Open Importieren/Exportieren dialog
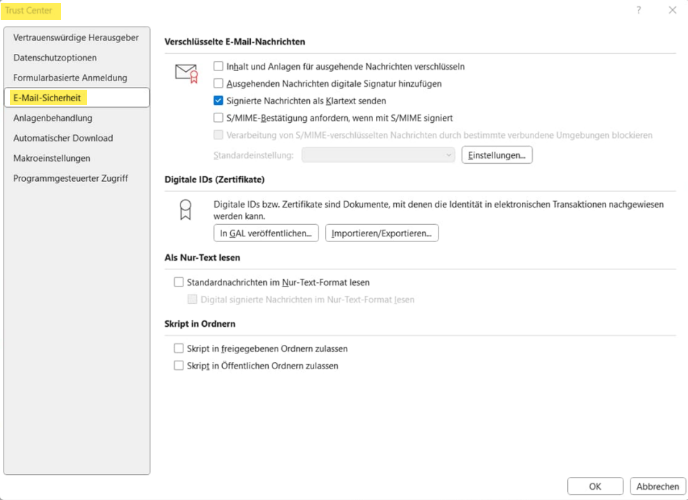688x500 pixels. point(382,233)
